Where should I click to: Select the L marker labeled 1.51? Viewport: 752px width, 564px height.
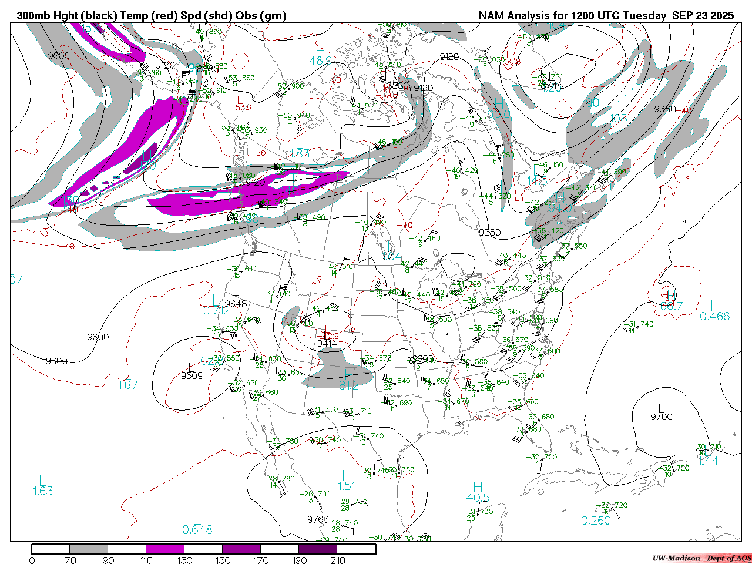click(x=346, y=475)
